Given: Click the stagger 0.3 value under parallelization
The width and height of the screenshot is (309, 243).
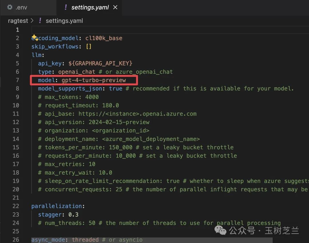Looking at the screenshot, I should click(x=74, y=214).
